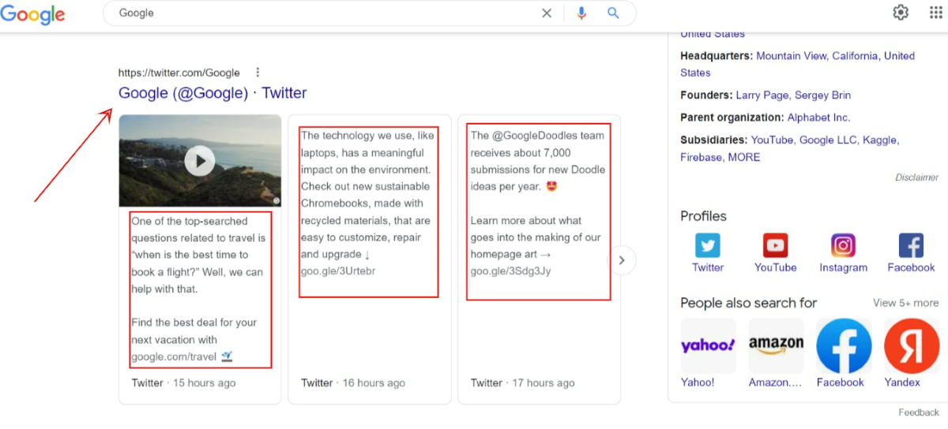Open the Google apps grid
The width and height of the screenshot is (948, 429).
pos(936,13)
